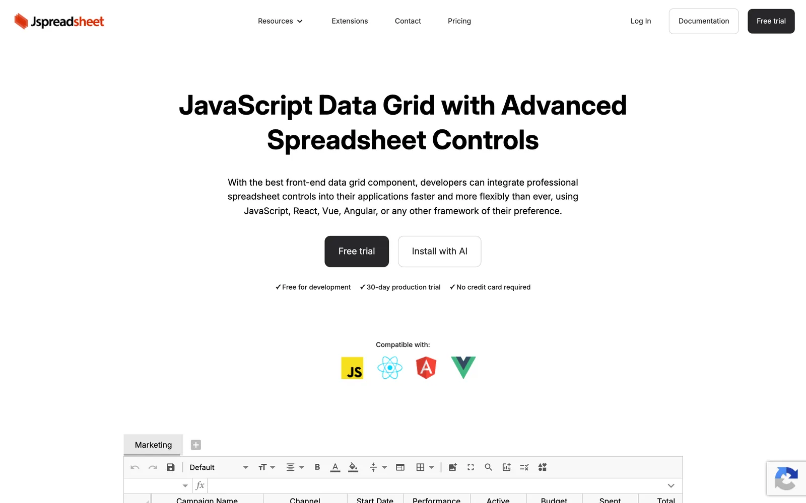
Task: Click the vertical alignment icon
Action: click(x=373, y=467)
